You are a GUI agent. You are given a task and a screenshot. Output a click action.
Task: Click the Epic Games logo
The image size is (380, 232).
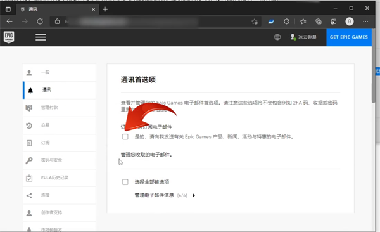coord(9,37)
